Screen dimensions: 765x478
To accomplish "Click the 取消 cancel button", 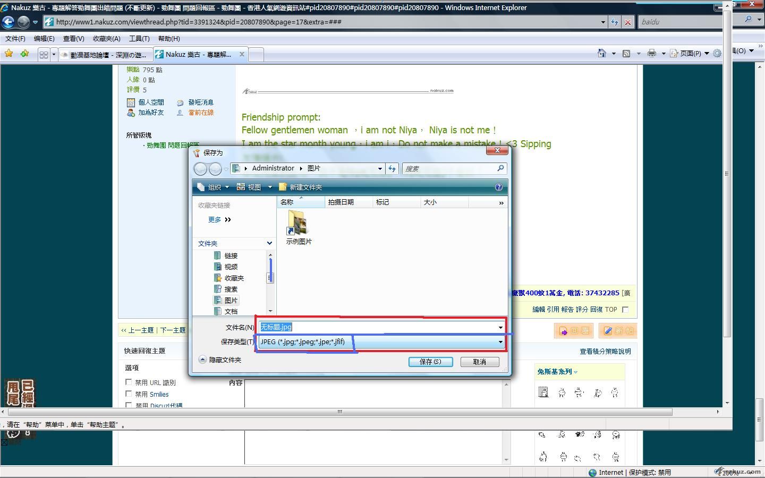I will 479,362.
